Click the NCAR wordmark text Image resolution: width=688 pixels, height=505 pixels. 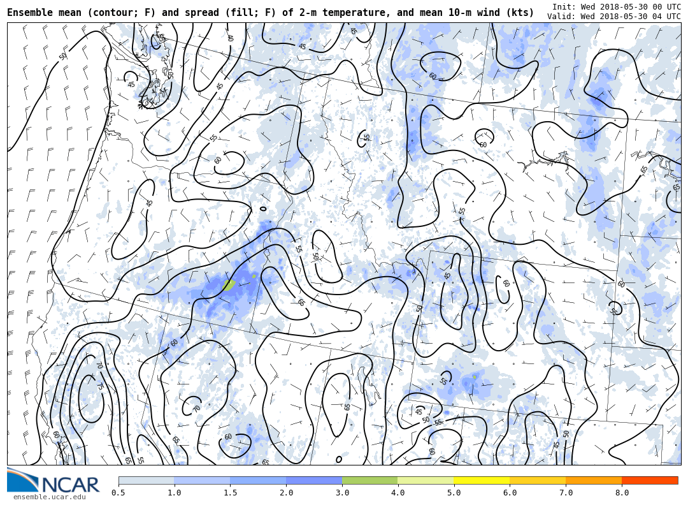70,485
